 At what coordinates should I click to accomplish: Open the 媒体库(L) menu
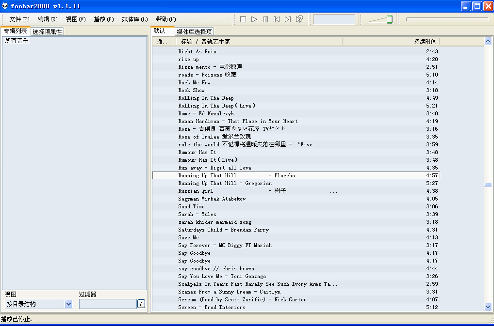pos(135,19)
